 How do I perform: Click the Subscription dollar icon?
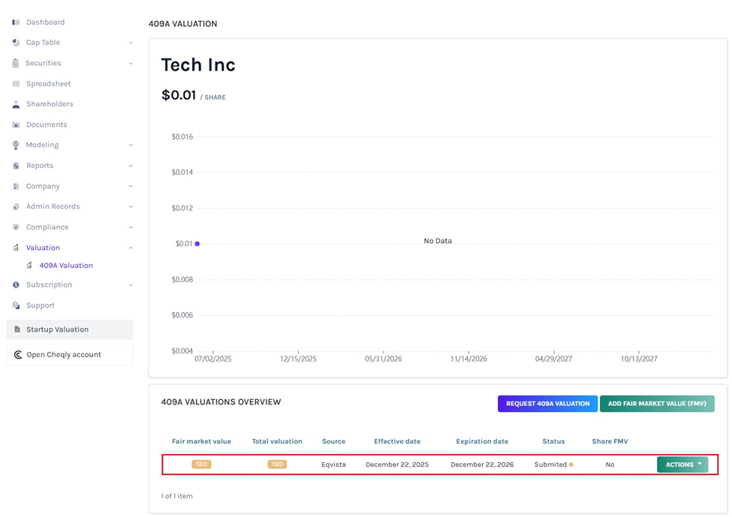[x=16, y=285]
